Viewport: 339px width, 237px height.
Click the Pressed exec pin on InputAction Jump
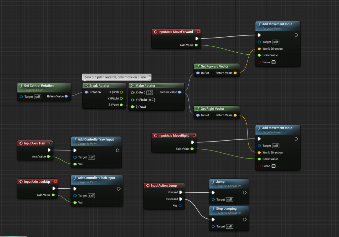pyautogui.click(x=181, y=192)
